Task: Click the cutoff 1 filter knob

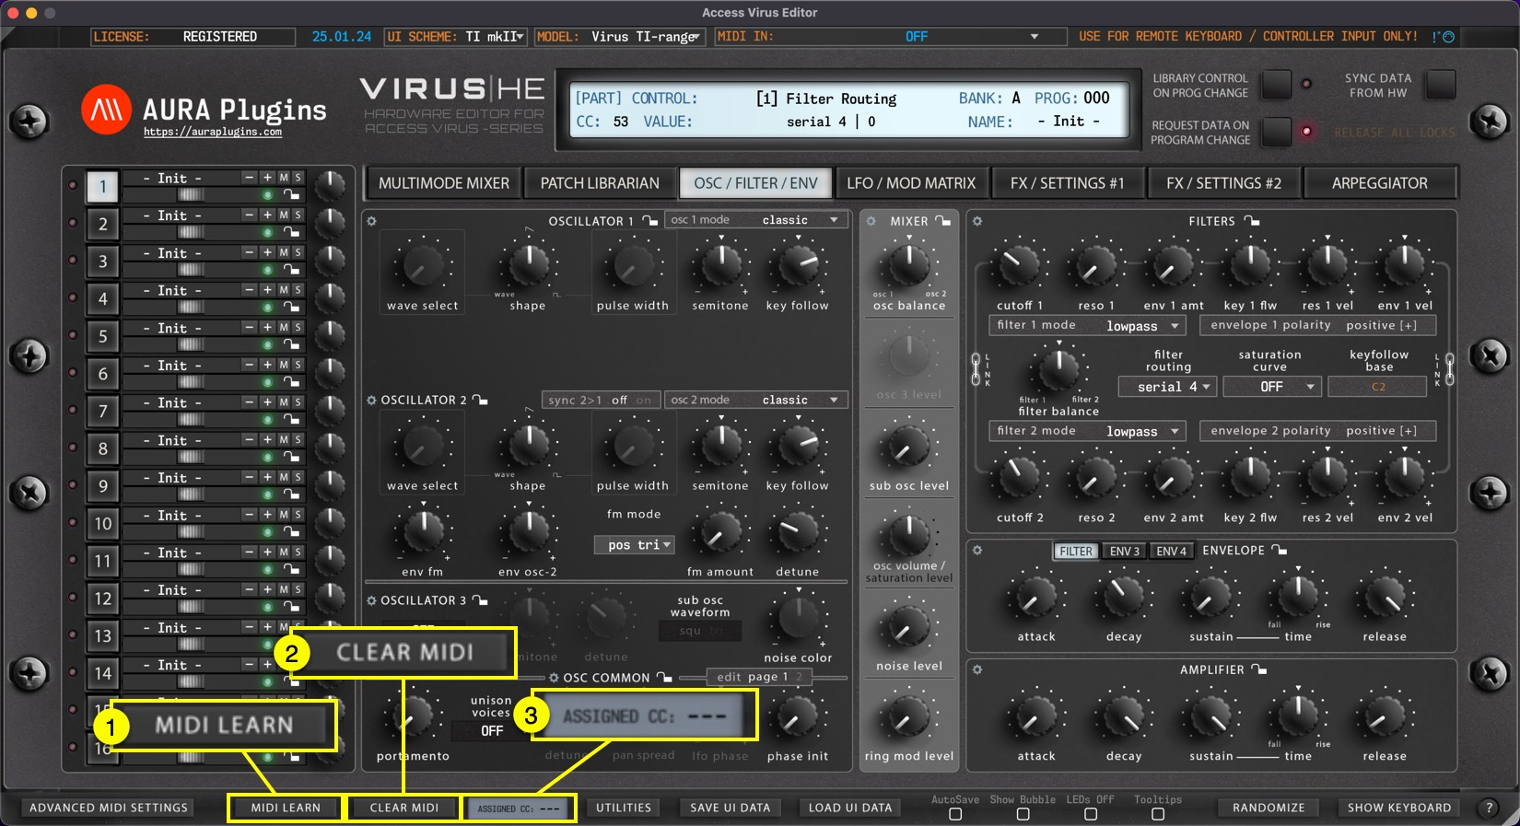Action: pos(1019,265)
